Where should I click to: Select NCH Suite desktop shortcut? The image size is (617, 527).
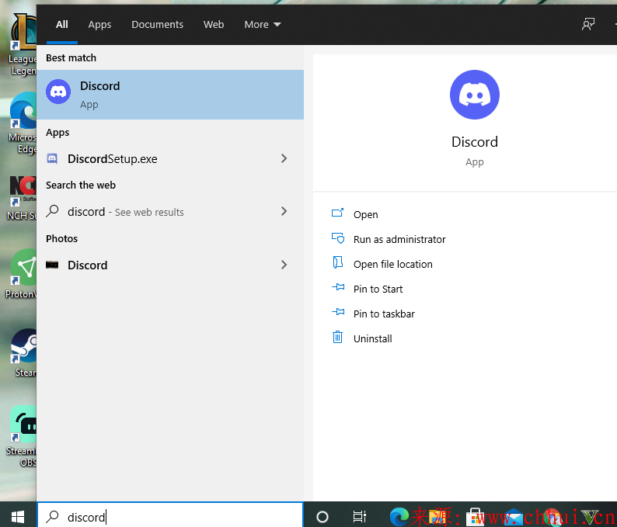point(22,198)
